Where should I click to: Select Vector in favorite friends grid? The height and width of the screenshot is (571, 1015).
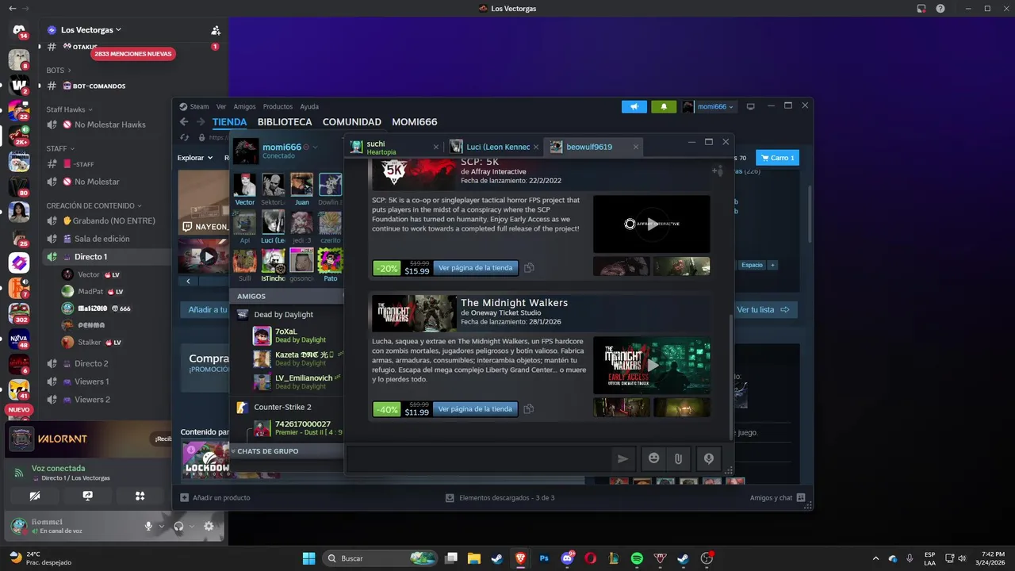pyautogui.click(x=245, y=189)
